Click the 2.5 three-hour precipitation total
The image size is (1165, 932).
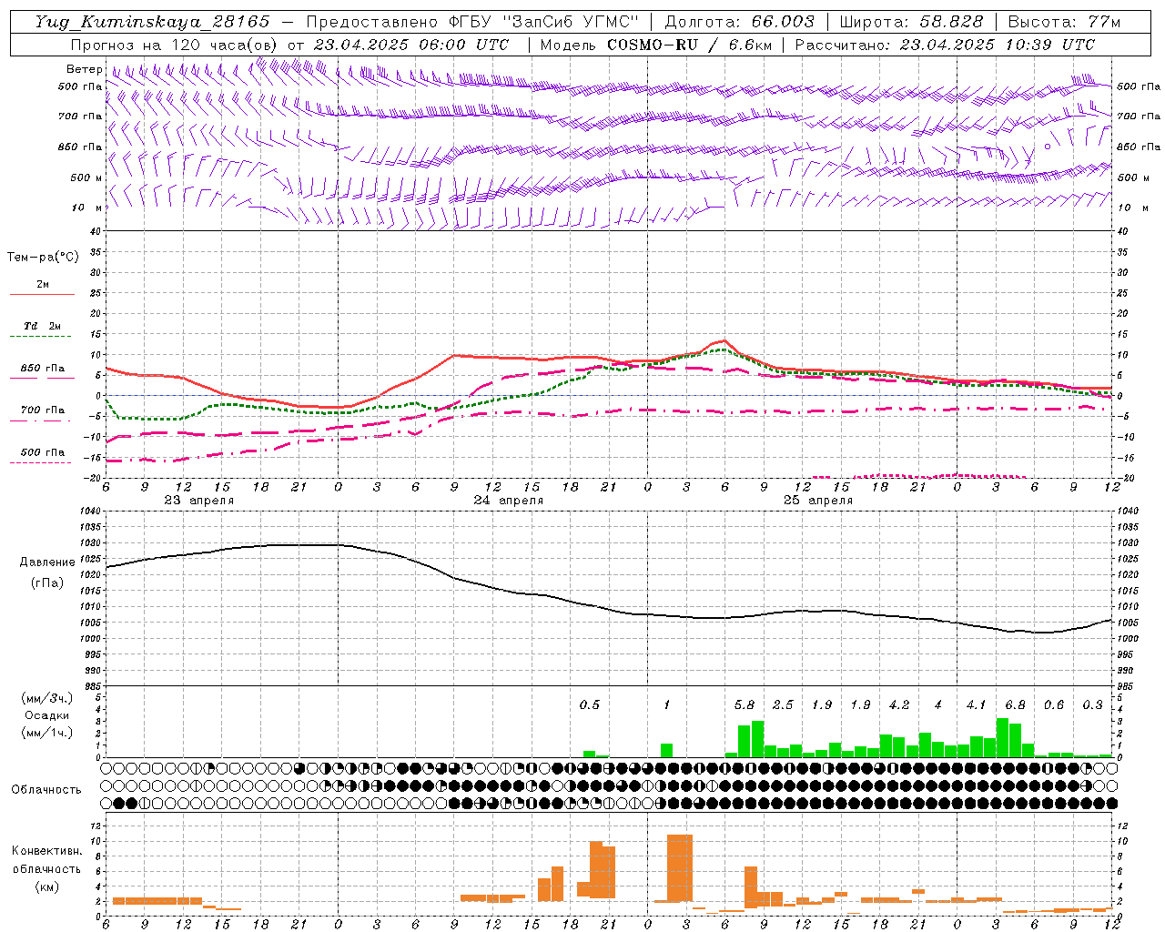click(x=783, y=704)
